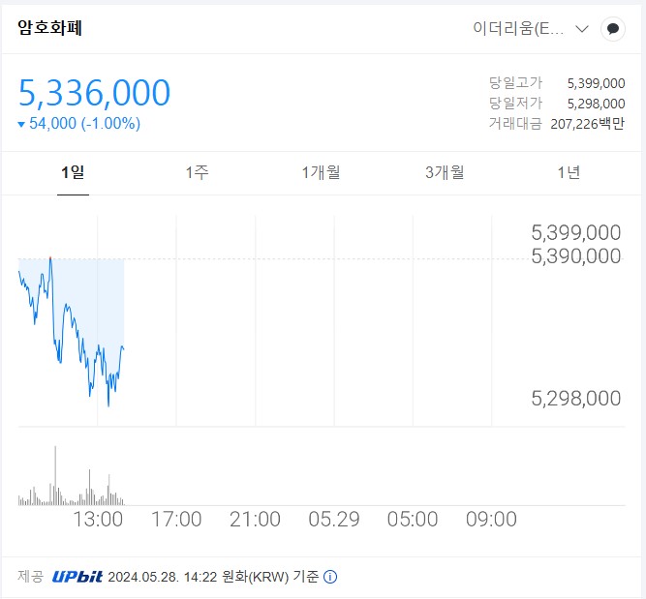Open the 이더리움 cryptocurrency dropdown
The image size is (646, 599).
518,29
